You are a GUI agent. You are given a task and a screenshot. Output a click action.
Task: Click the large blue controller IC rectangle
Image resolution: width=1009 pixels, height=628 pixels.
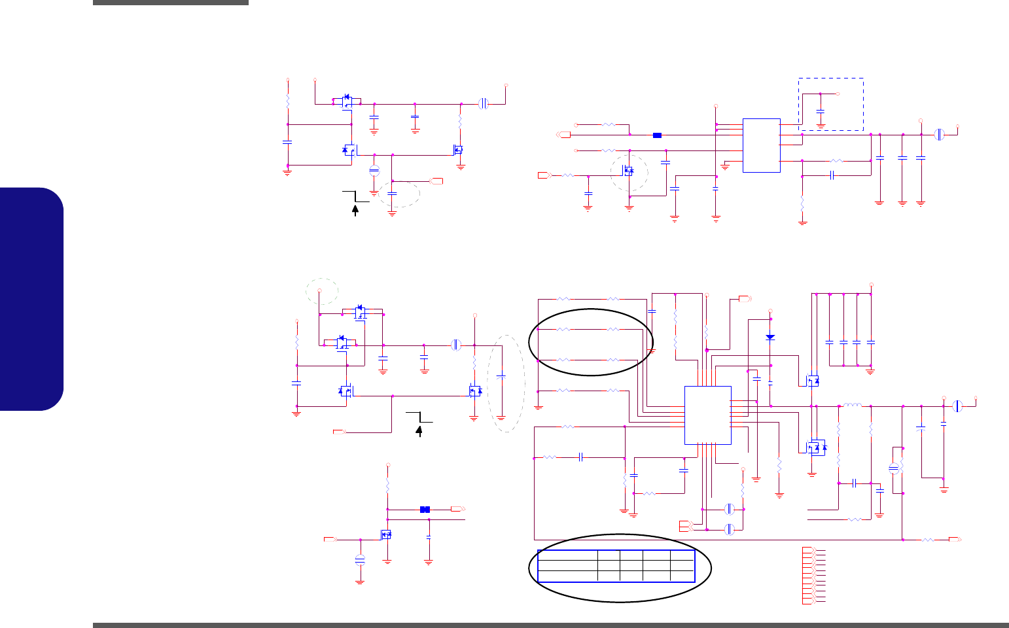click(708, 415)
